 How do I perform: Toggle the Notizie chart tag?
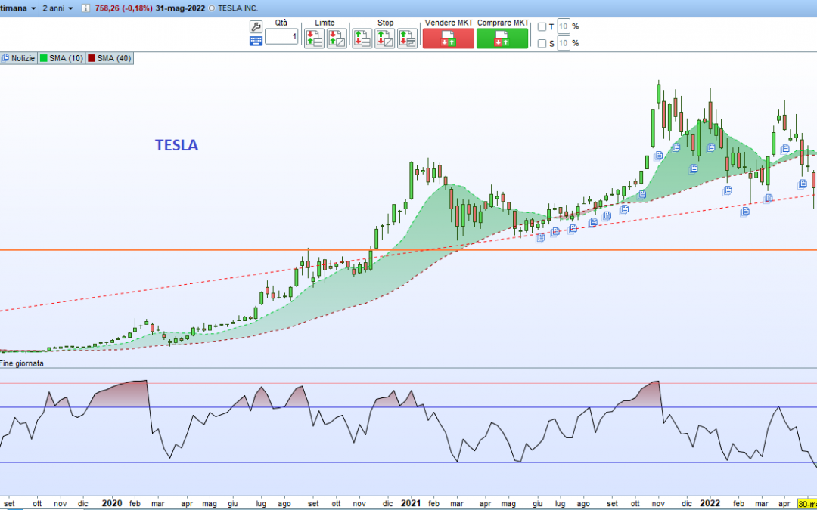(19, 58)
